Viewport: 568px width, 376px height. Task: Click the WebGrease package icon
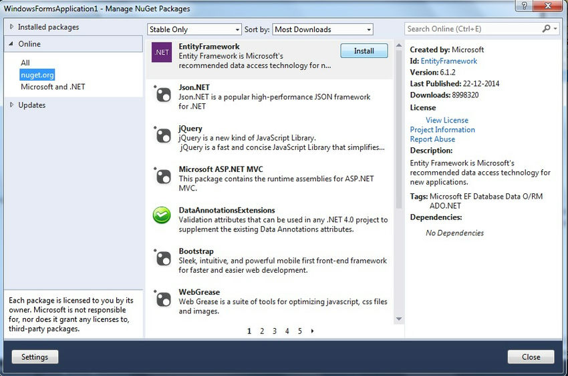[x=162, y=299]
